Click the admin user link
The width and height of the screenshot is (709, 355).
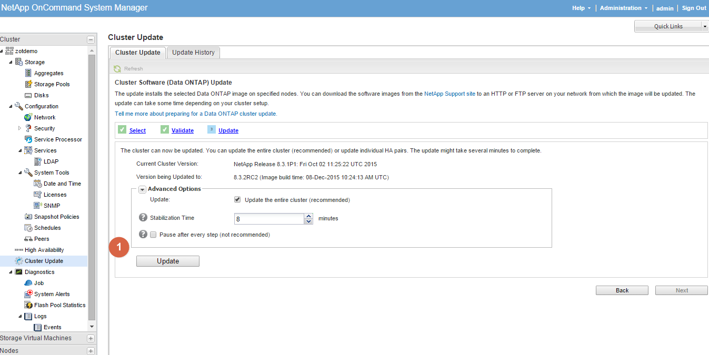[665, 8]
